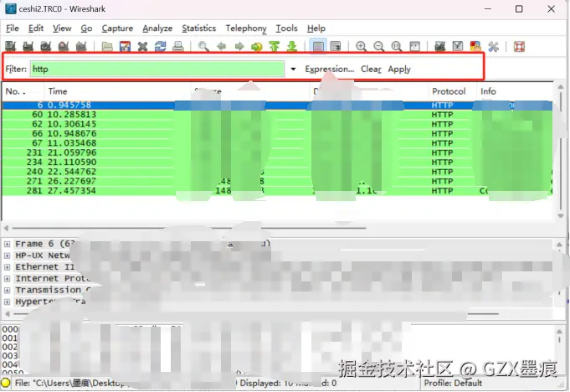Screen dimensions: 570x392
Task: Select packet 60 at 10.285813
Action: coord(277,115)
